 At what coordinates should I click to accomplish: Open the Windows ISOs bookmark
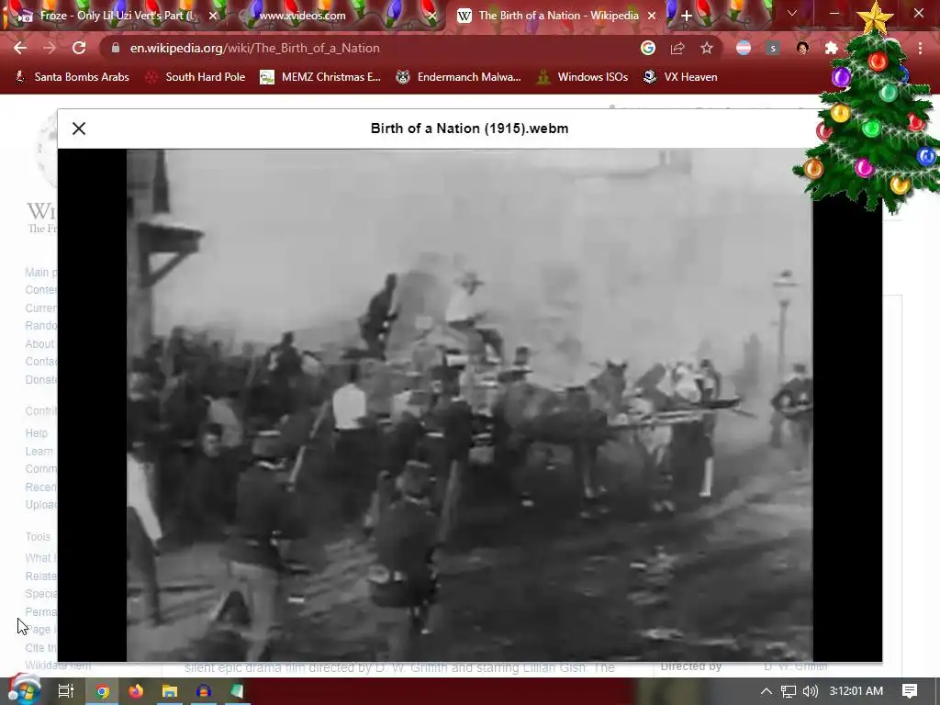coord(583,77)
